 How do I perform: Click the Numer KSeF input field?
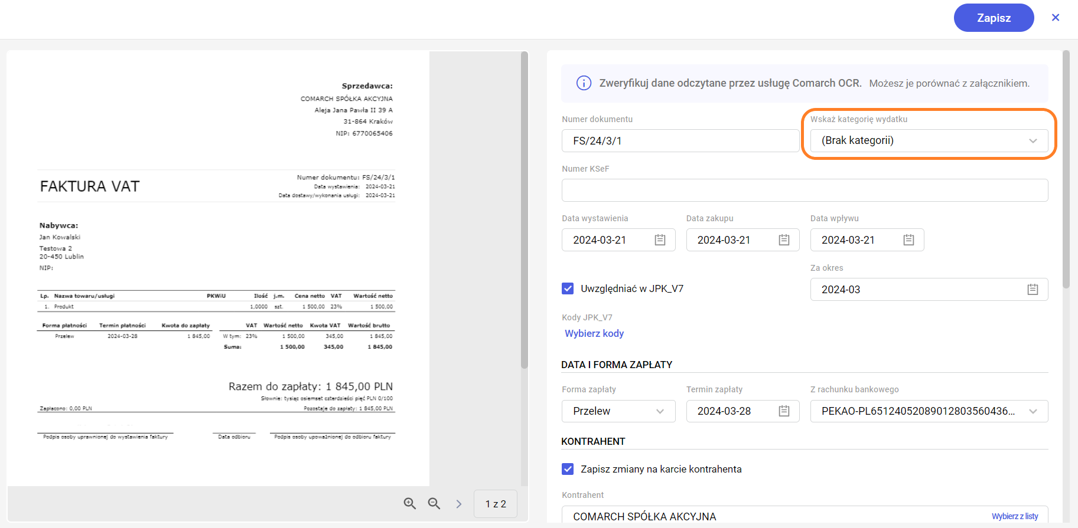805,191
